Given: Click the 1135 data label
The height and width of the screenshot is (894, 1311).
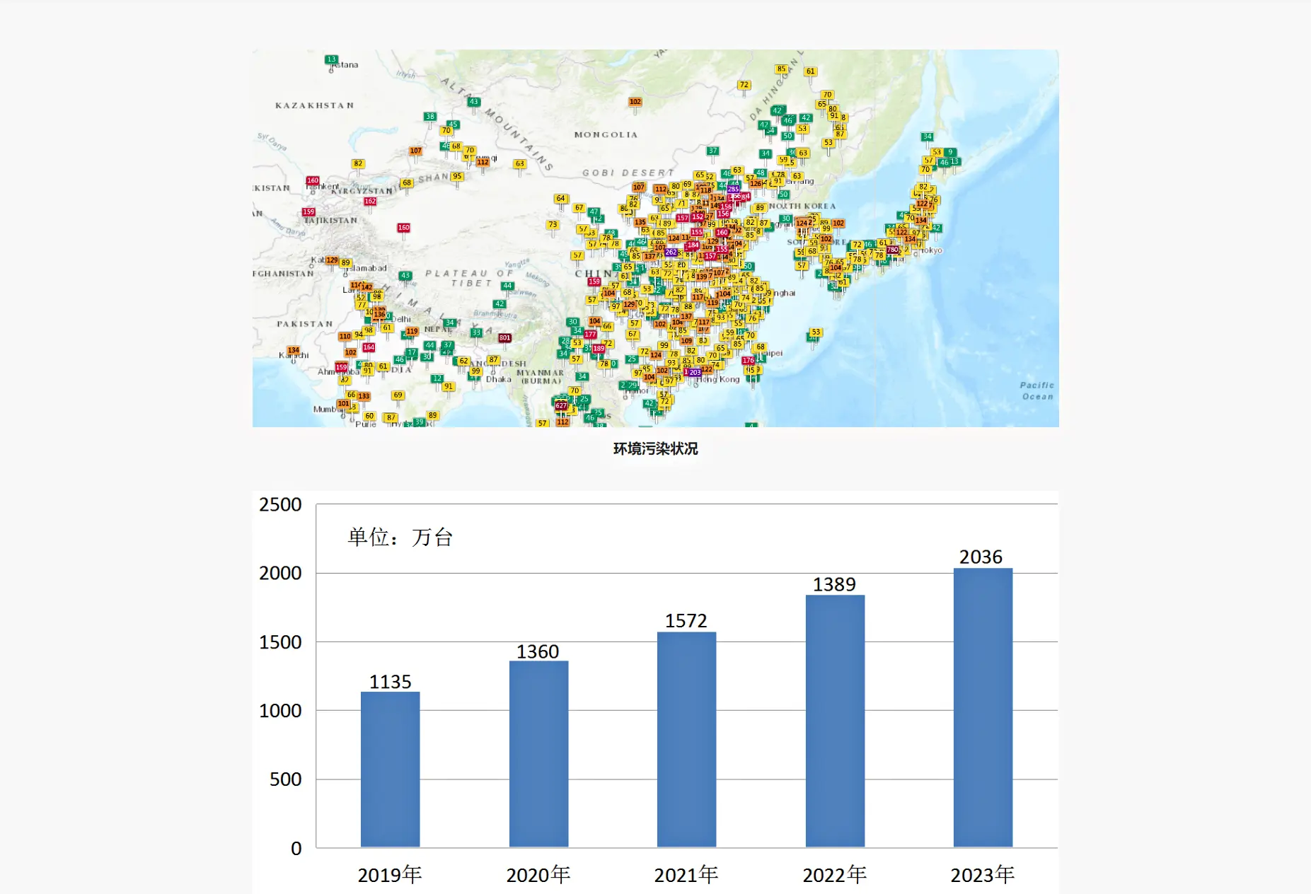Looking at the screenshot, I should (390, 682).
